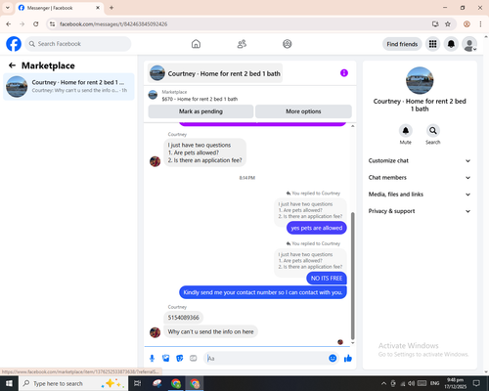Show hidden system tray icons chevron

click(383, 383)
